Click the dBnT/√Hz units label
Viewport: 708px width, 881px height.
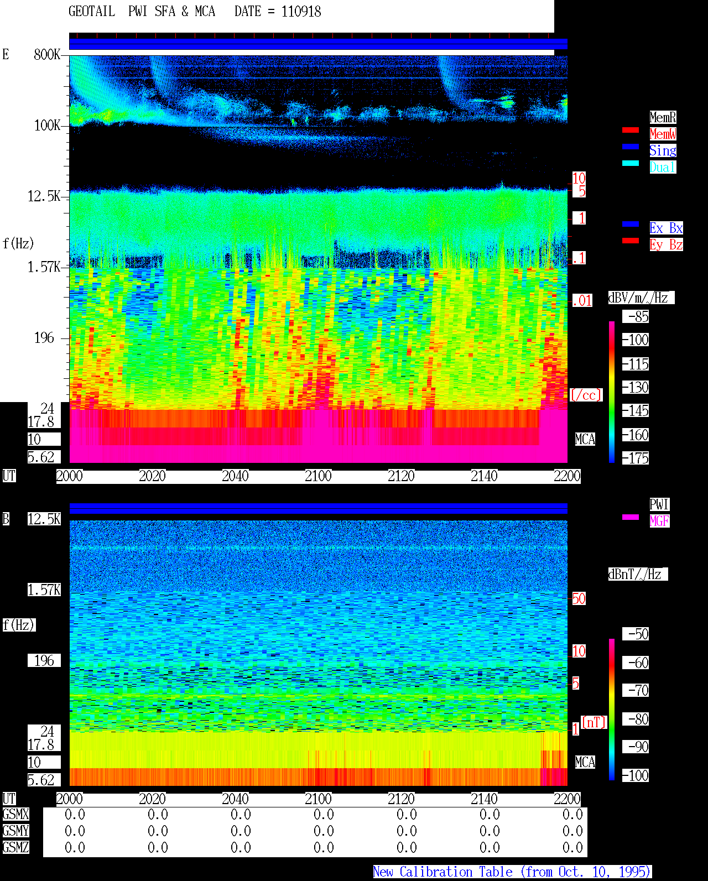tap(638, 574)
